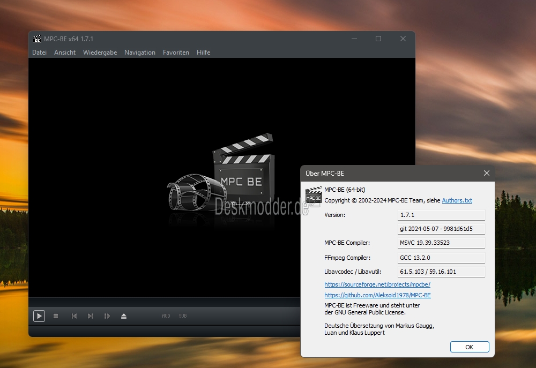The image size is (536, 368).
Task: Click the 'Version:' label
Action: (334, 215)
